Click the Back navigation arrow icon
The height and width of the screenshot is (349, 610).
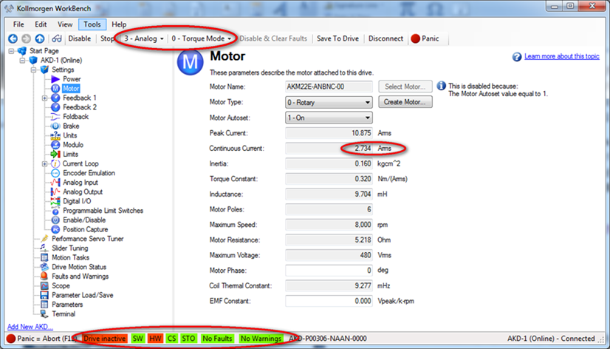click(x=13, y=38)
